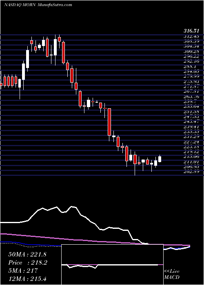
Task: Select the 259.7 price level label
Action: [x=191, y=102]
